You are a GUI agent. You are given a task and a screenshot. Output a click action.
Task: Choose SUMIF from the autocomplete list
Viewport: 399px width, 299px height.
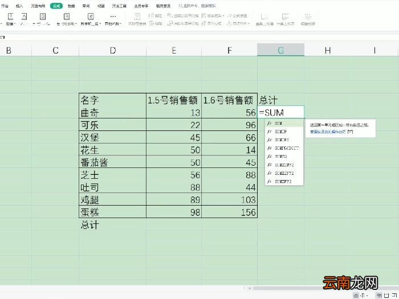coord(284,132)
